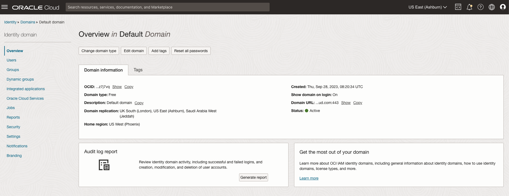Click the 'Domain type: Free' text
The image size is (509, 196).
pyautogui.click(x=100, y=95)
